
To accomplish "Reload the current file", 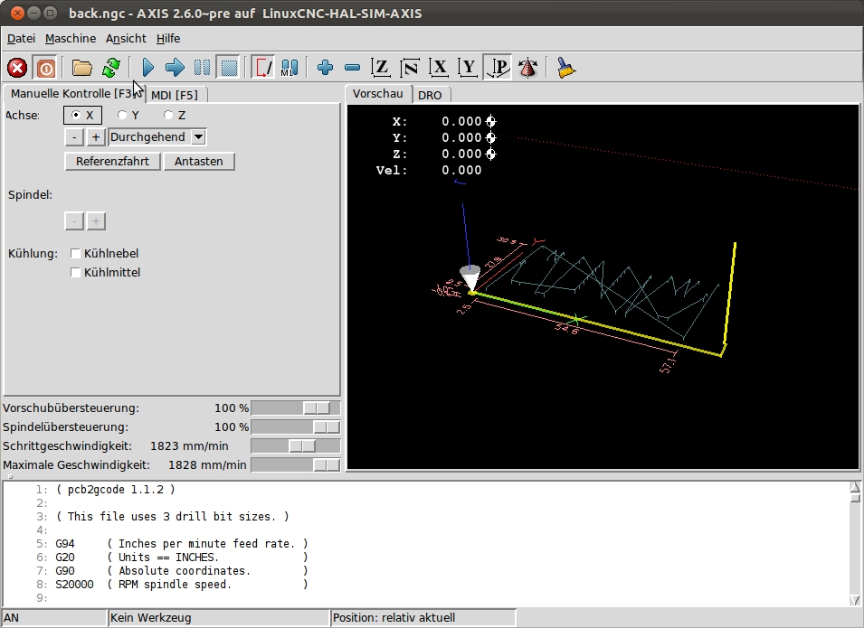I will point(110,68).
